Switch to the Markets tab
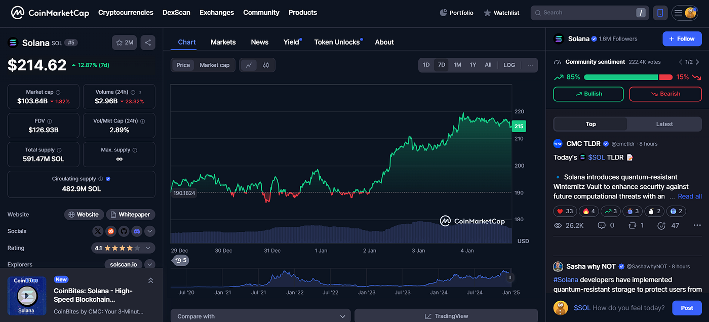Viewport: 709px width, 322px height. click(x=223, y=42)
